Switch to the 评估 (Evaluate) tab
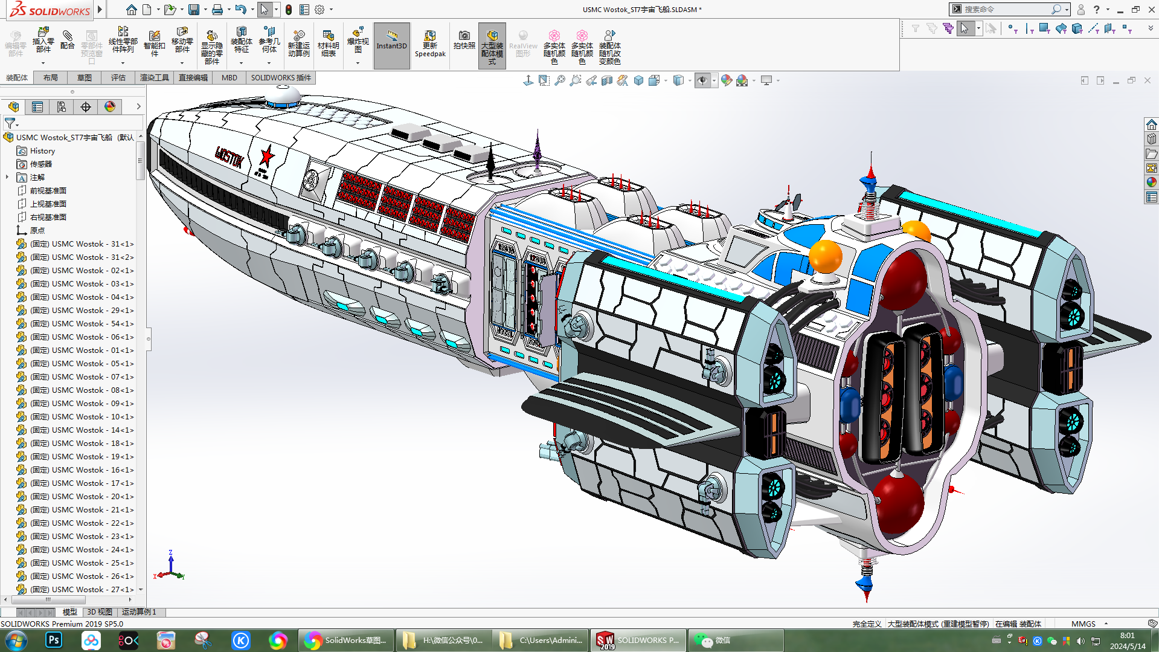Viewport: 1159px width, 652px height. [118, 78]
